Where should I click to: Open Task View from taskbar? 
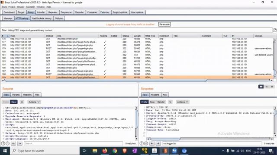[x=84, y=151]
